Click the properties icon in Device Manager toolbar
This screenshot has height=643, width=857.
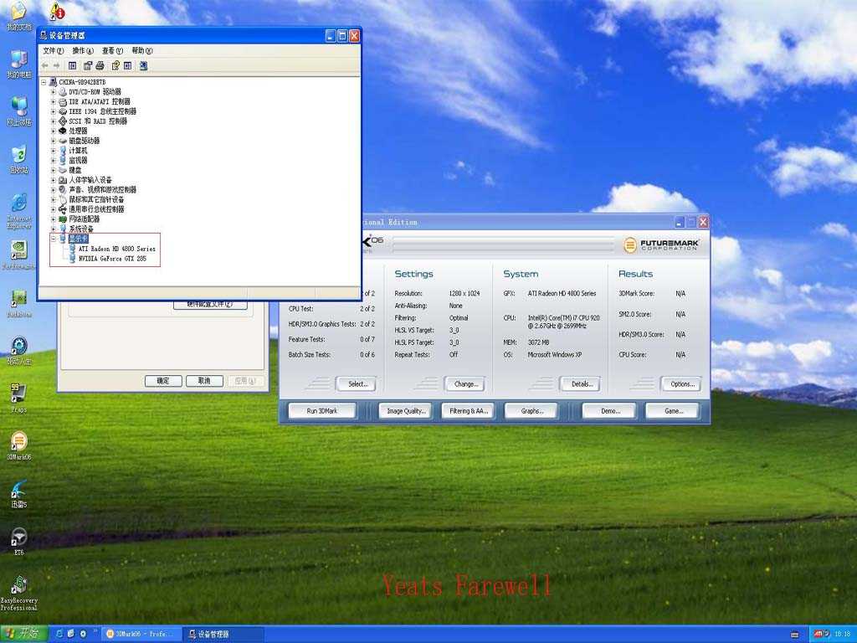pos(87,65)
